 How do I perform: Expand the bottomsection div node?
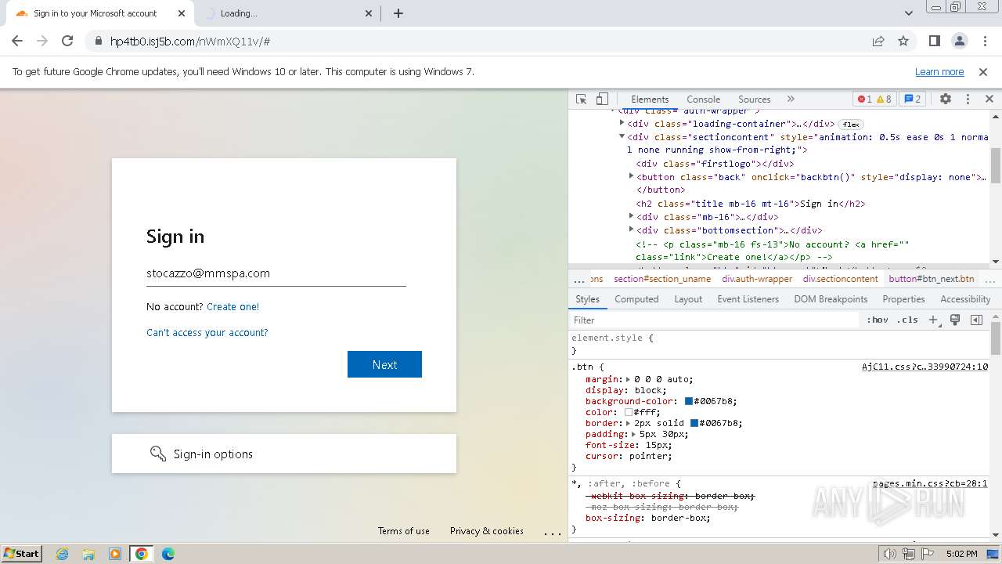632,230
